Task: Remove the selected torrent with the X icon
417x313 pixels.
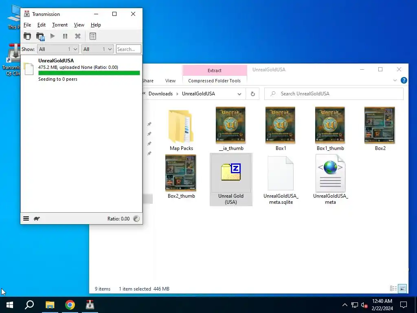Action: (78, 36)
